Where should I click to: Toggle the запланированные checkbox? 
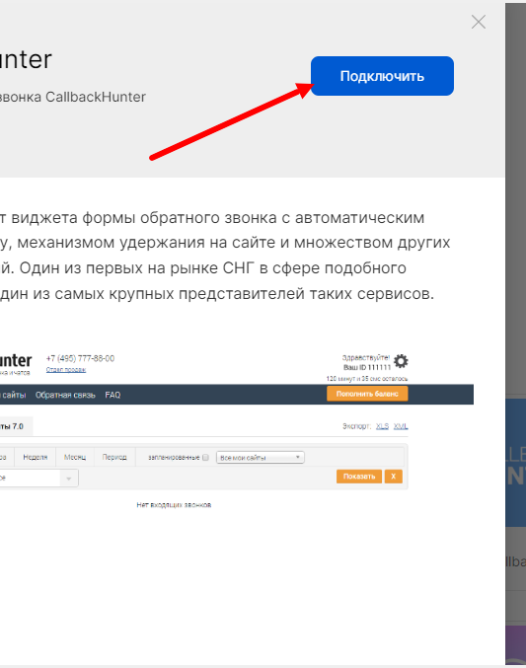(205, 458)
